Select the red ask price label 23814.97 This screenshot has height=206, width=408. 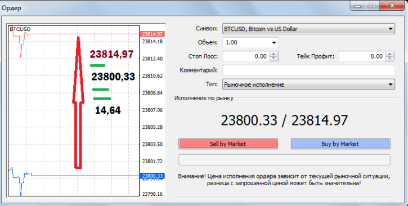152,34
